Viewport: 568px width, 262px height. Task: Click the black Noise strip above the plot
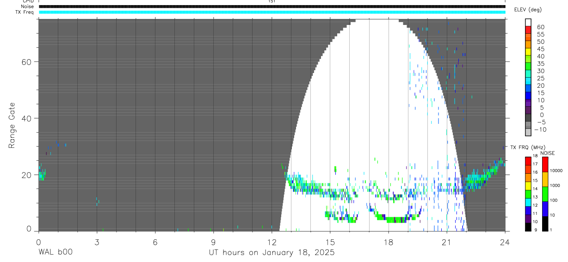pyautogui.click(x=272, y=6)
